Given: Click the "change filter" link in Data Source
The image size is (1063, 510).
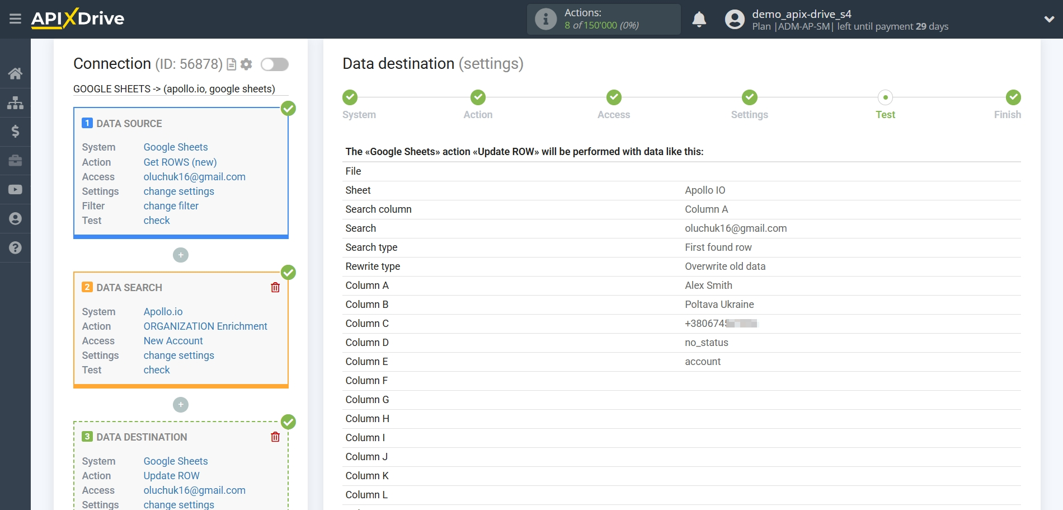Looking at the screenshot, I should (171, 206).
